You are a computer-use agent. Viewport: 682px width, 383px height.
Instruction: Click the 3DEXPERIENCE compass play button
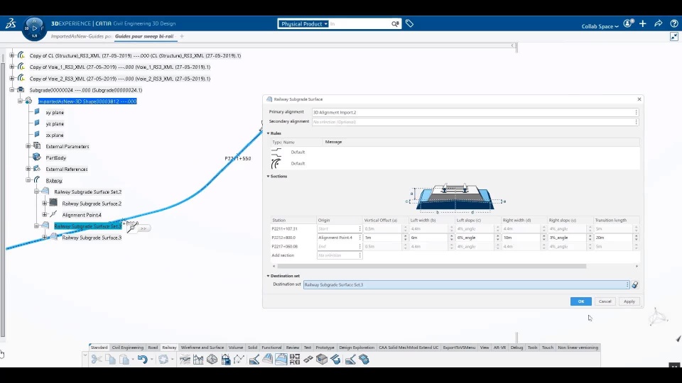click(x=34, y=28)
